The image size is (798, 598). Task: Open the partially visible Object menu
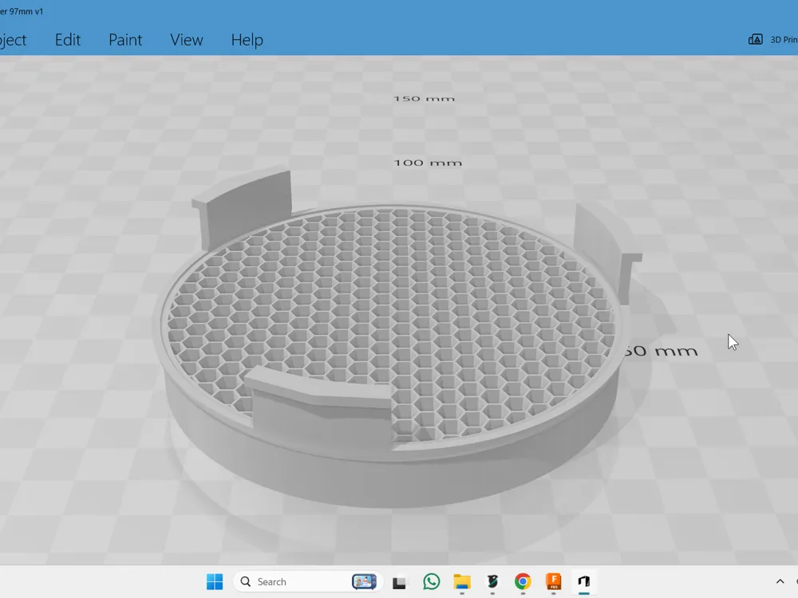coord(13,40)
